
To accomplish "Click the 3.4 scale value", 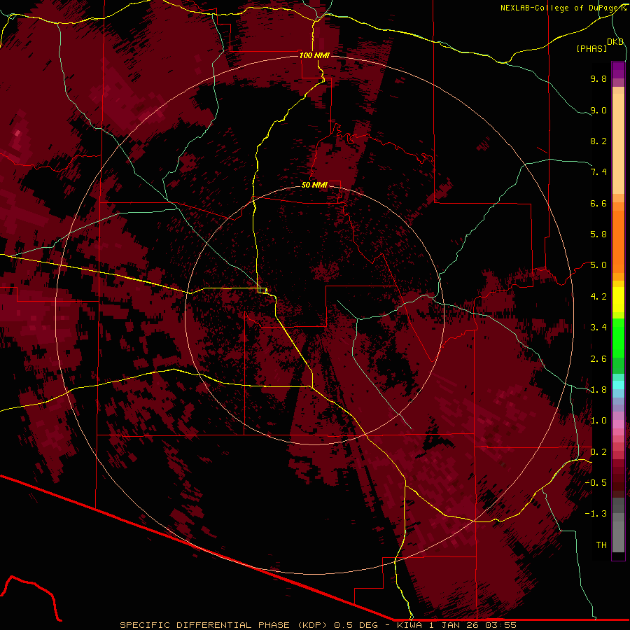I will click(x=598, y=328).
